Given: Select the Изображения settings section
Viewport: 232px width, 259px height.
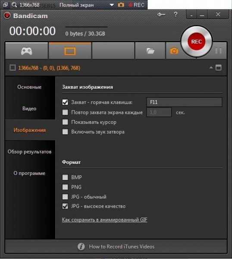Looking at the screenshot, I should [x=29, y=130].
